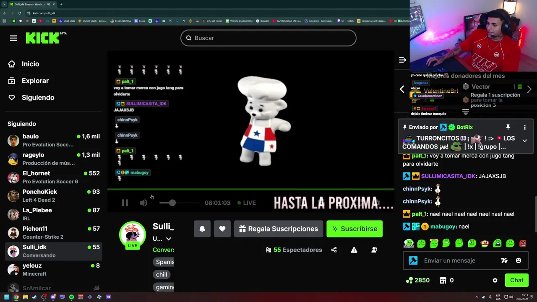
Task: Click the 2850 channel points
Action: (x=418, y=280)
